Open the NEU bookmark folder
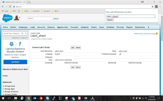Image resolution: width=163 pixels, height=101 pixels. click(x=13, y=11)
